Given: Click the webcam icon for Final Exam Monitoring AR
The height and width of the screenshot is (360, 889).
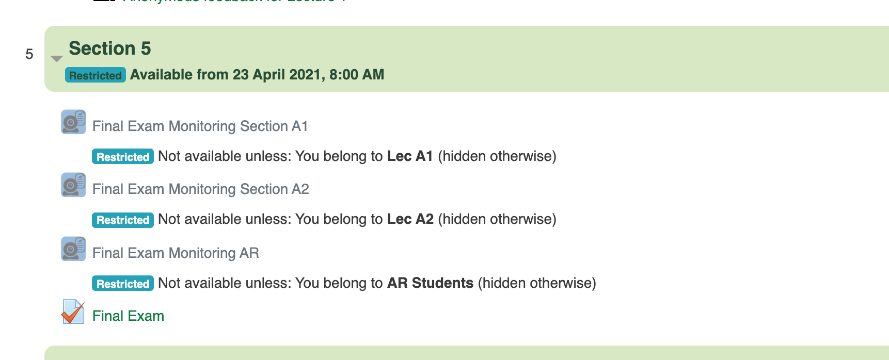Looking at the screenshot, I should 73,249.
